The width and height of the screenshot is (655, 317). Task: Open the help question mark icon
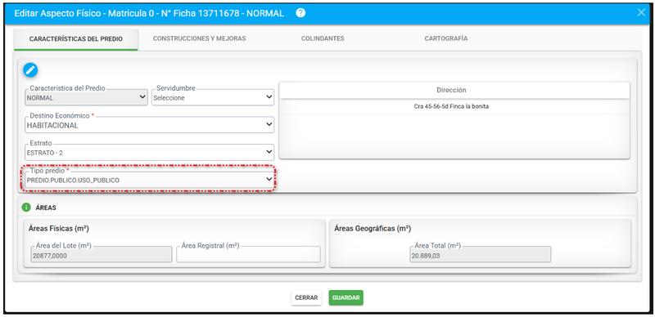[x=300, y=13]
